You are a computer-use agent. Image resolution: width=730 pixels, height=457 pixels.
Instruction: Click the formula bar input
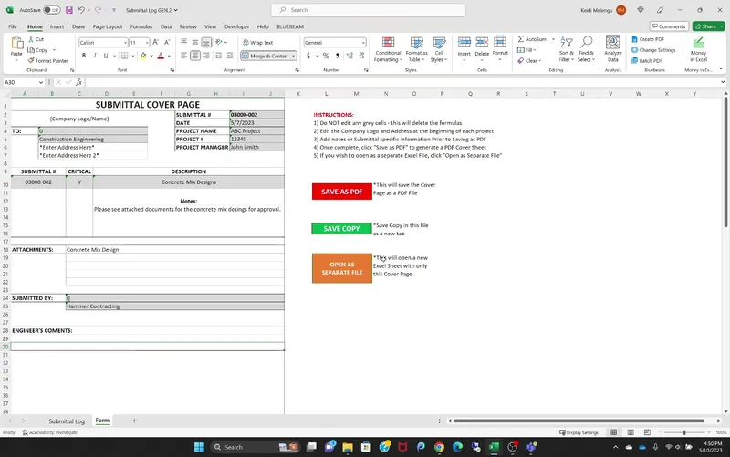point(402,82)
